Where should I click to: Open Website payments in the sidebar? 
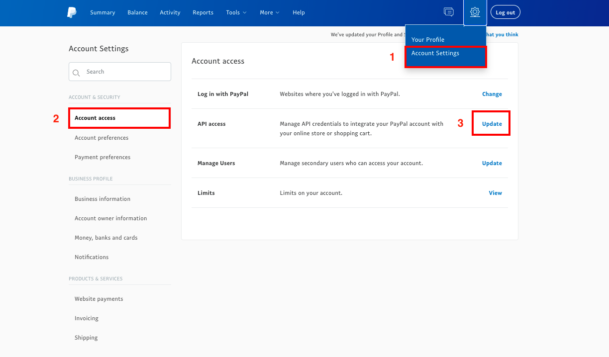99,299
